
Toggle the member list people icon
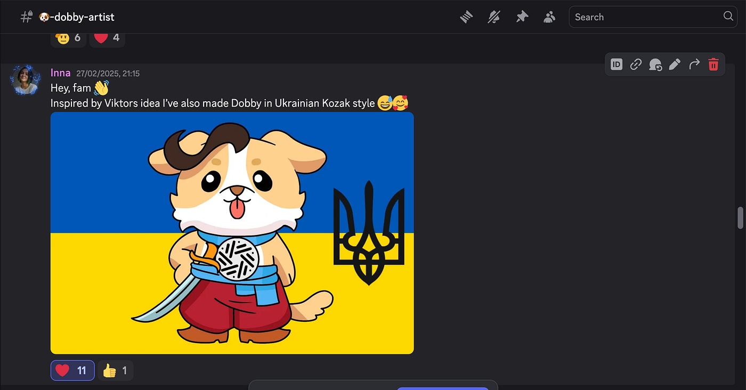(549, 17)
